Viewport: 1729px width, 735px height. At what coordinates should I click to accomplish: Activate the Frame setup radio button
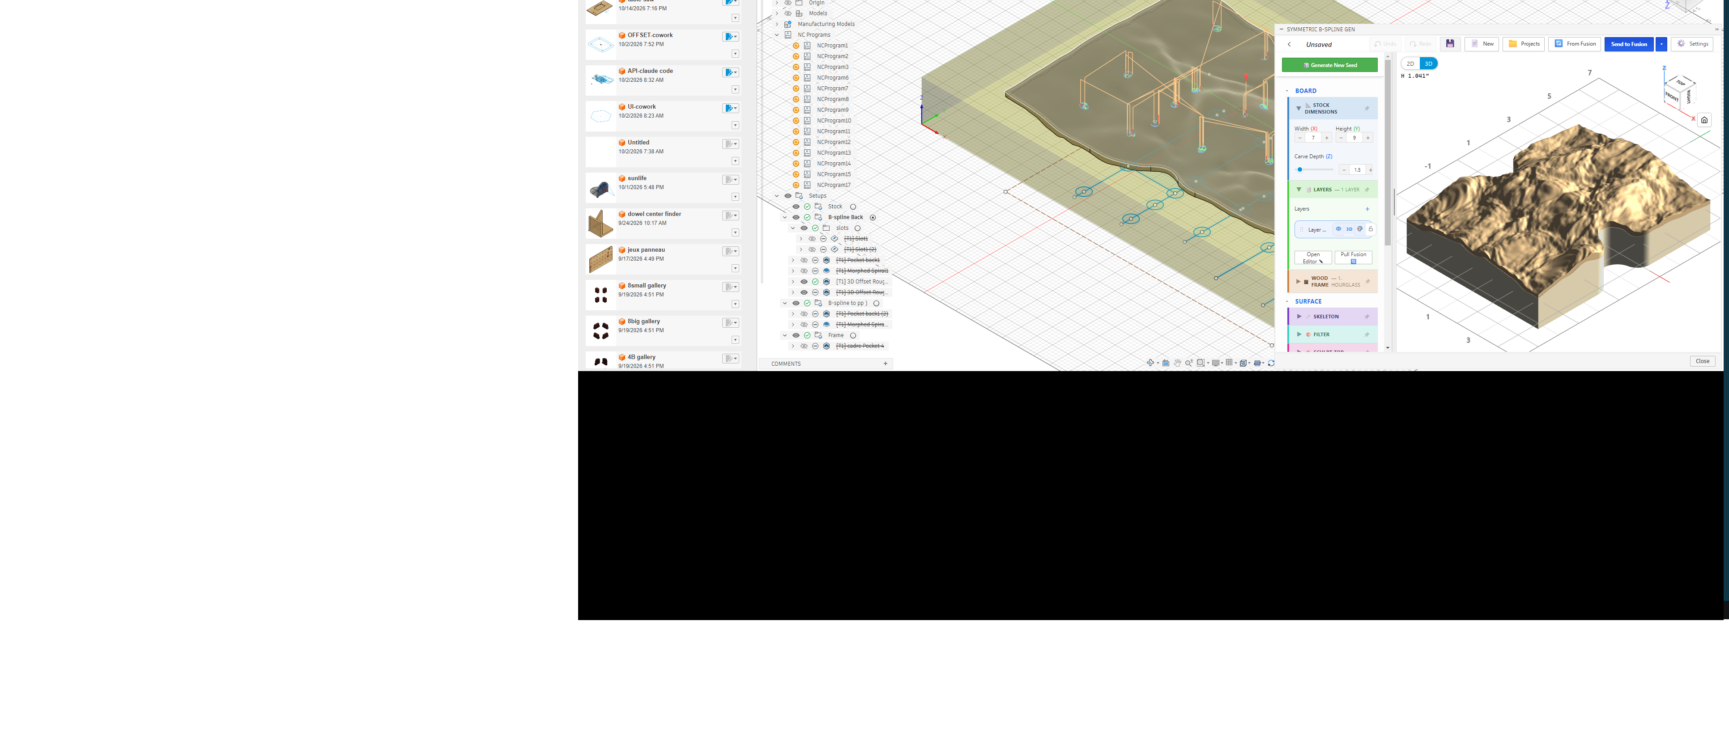point(853,335)
